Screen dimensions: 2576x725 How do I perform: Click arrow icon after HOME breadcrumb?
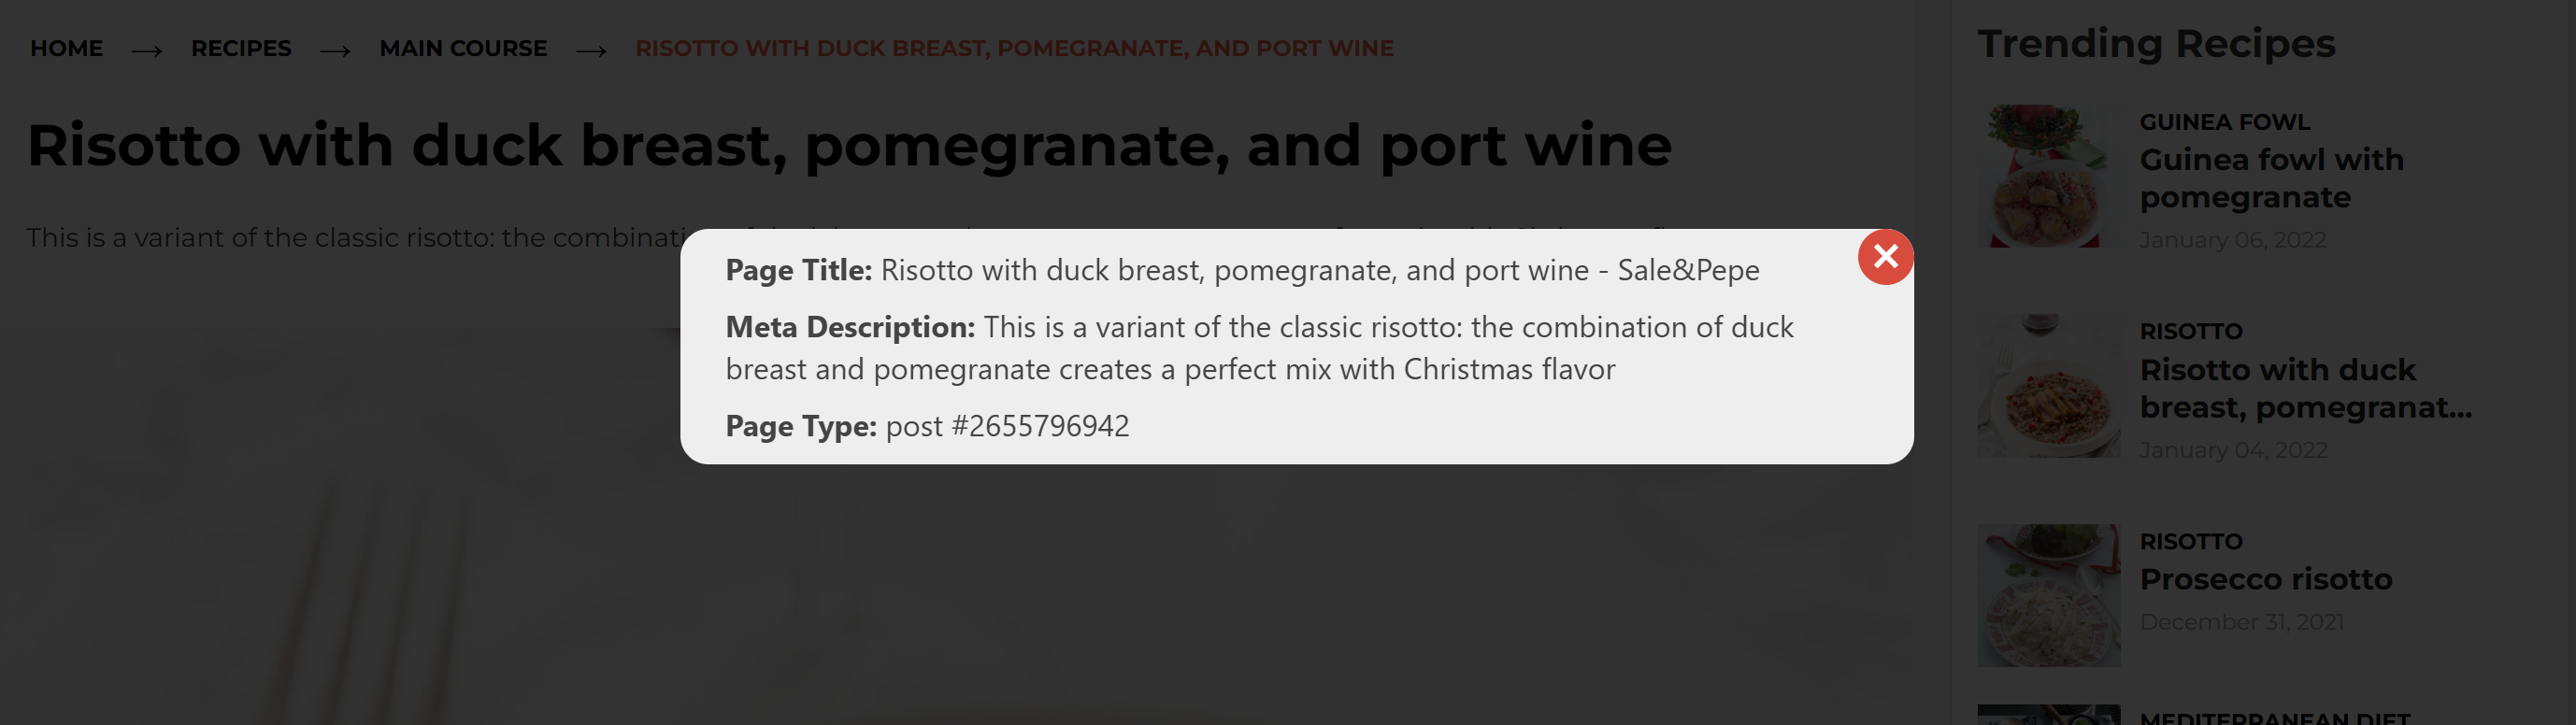(x=147, y=51)
